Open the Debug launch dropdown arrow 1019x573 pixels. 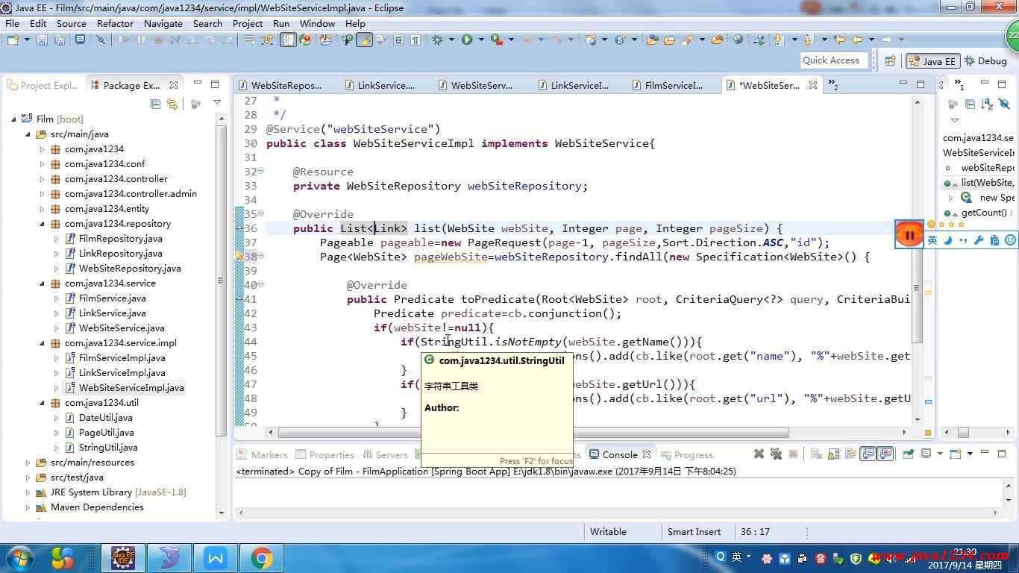(x=451, y=40)
